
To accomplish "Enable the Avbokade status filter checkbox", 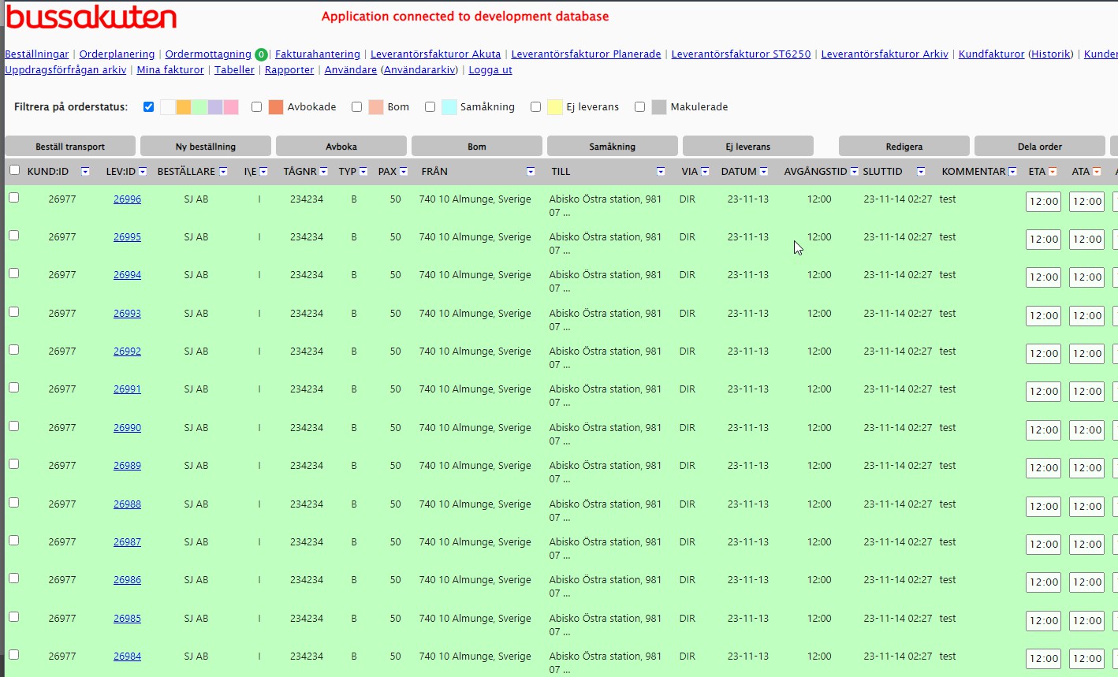I will tap(256, 106).
